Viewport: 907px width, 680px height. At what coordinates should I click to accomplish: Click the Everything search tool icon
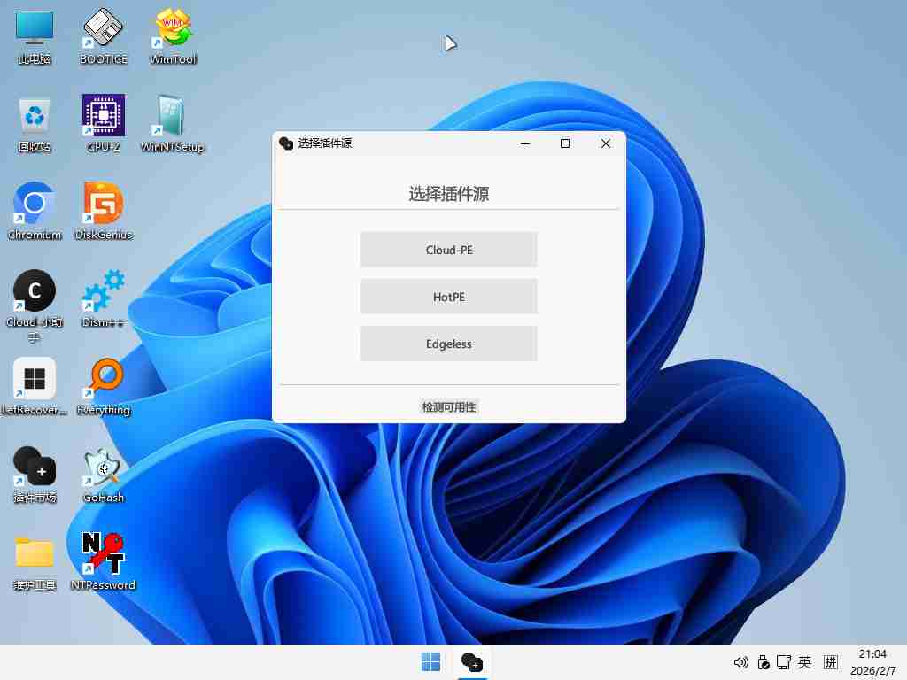click(x=104, y=380)
